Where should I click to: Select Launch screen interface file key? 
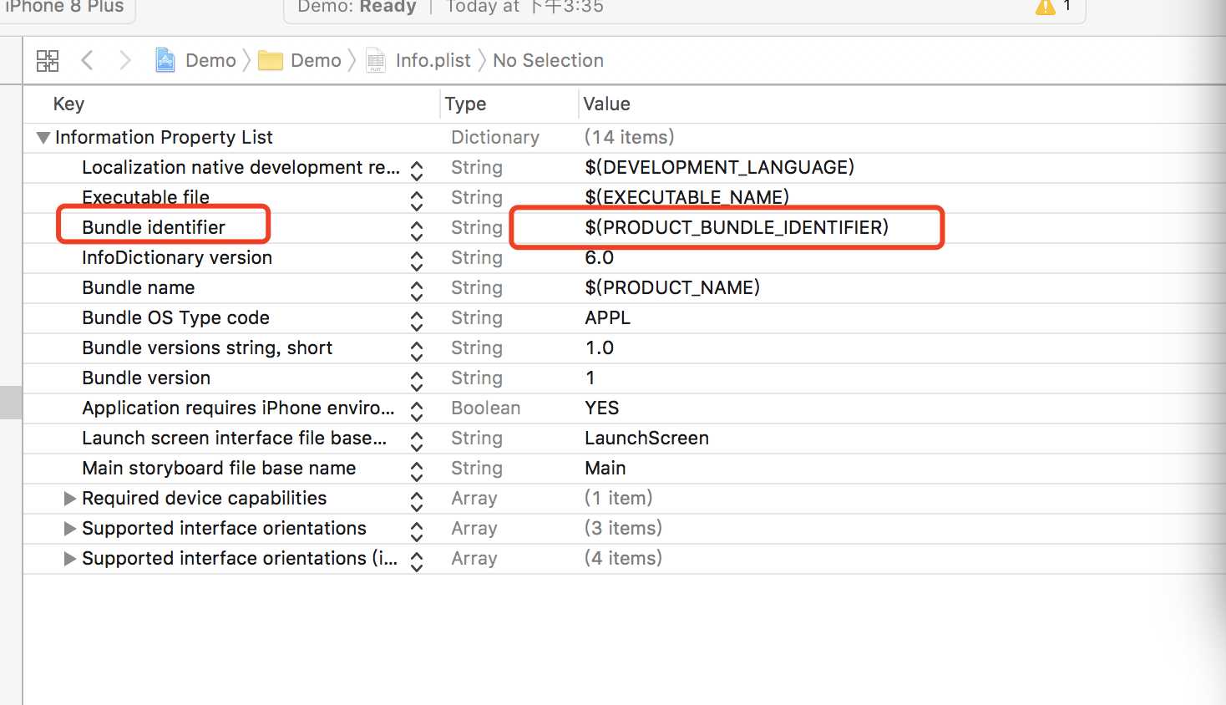234,438
